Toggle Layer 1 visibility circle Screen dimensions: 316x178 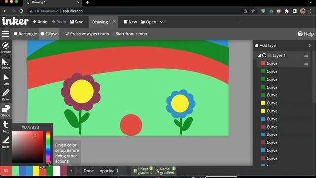(x=264, y=55)
